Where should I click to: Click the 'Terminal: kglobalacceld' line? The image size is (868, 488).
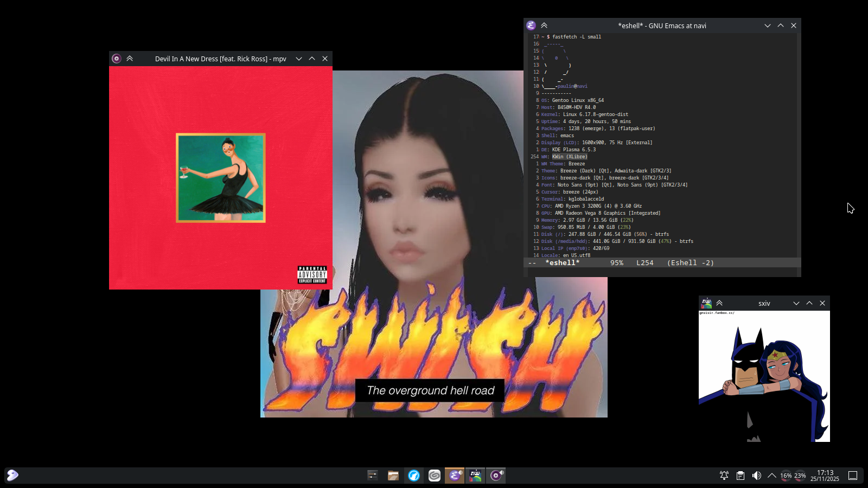(x=572, y=199)
